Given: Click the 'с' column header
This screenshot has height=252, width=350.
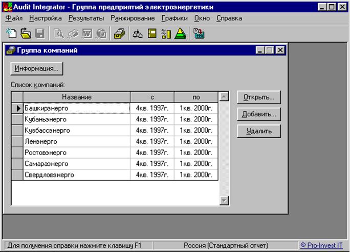Looking at the screenshot, I should point(152,97).
